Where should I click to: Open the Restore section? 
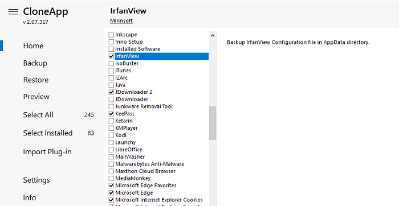[x=36, y=80]
